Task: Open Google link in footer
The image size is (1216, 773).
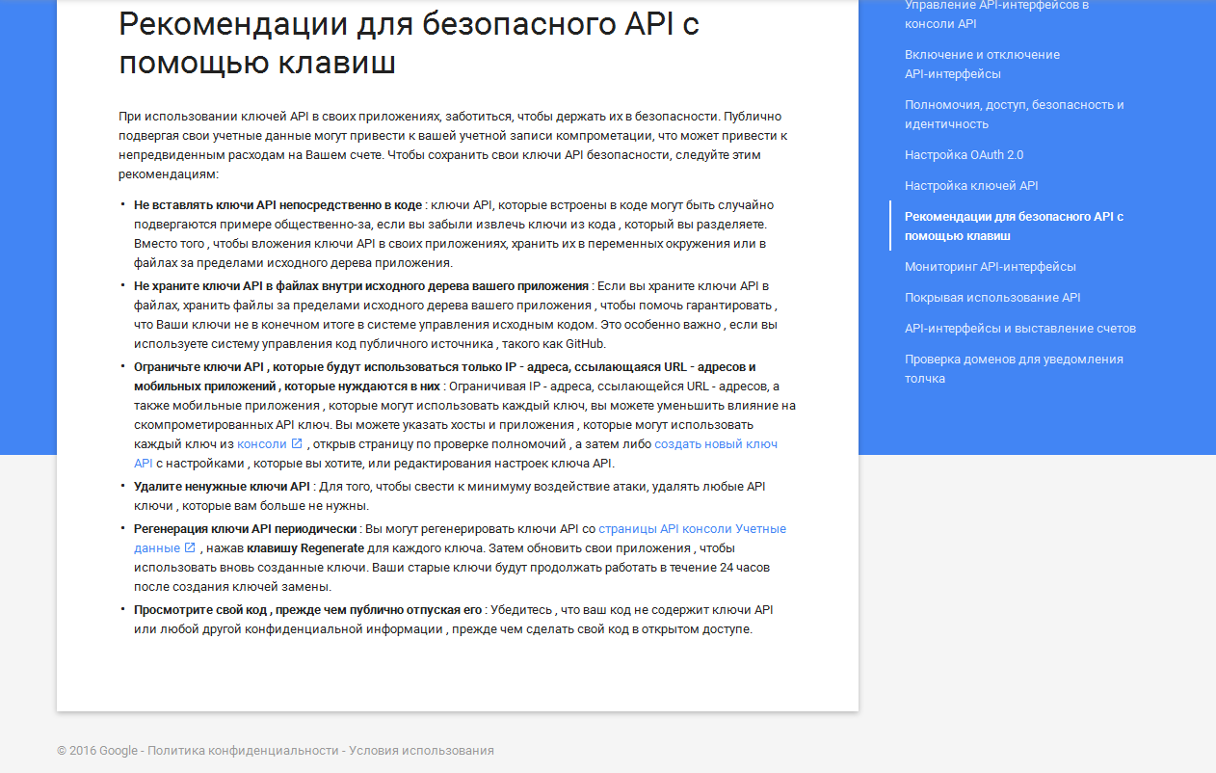Action: coord(119,751)
